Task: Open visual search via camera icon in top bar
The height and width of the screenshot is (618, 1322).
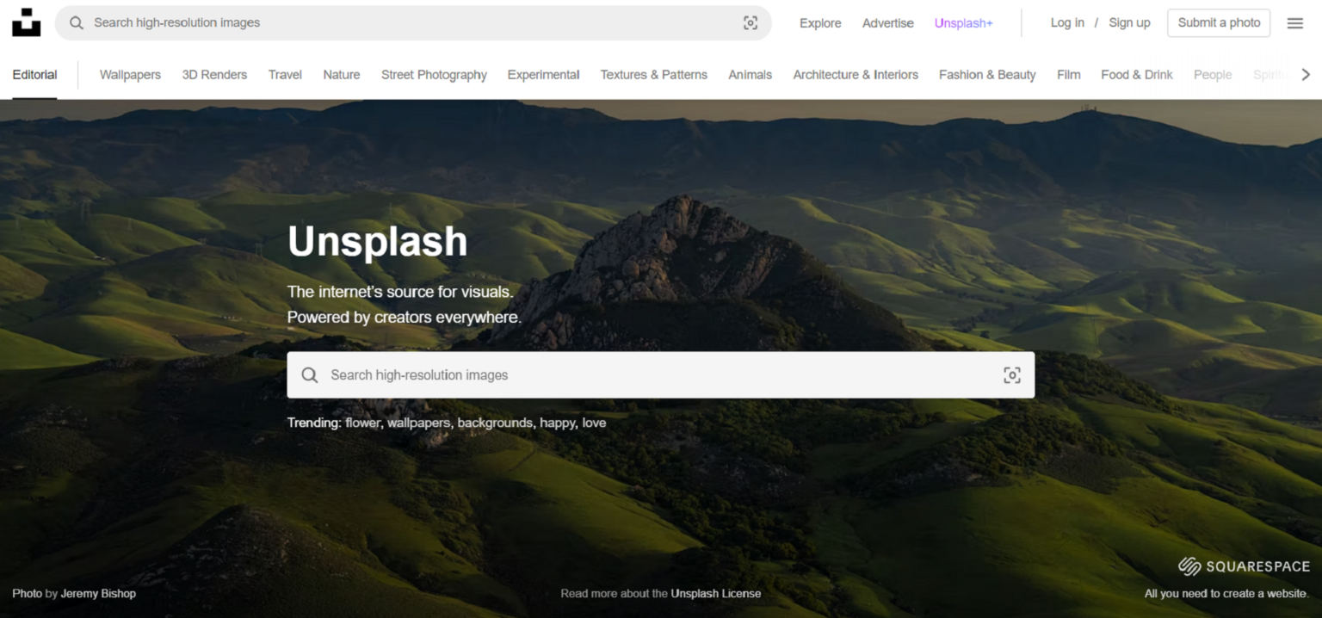Action: [x=751, y=22]
